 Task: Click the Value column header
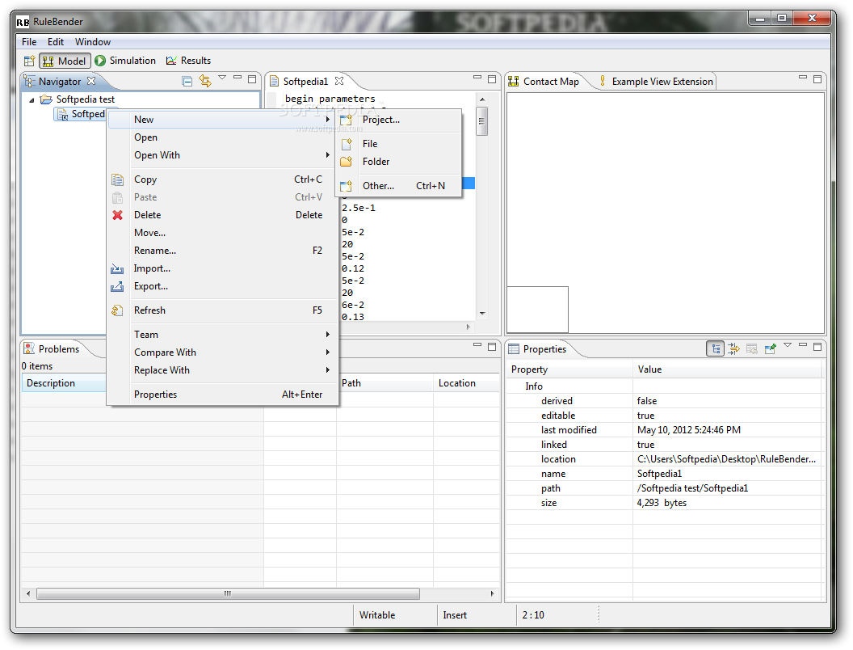(x=728, y=369)
